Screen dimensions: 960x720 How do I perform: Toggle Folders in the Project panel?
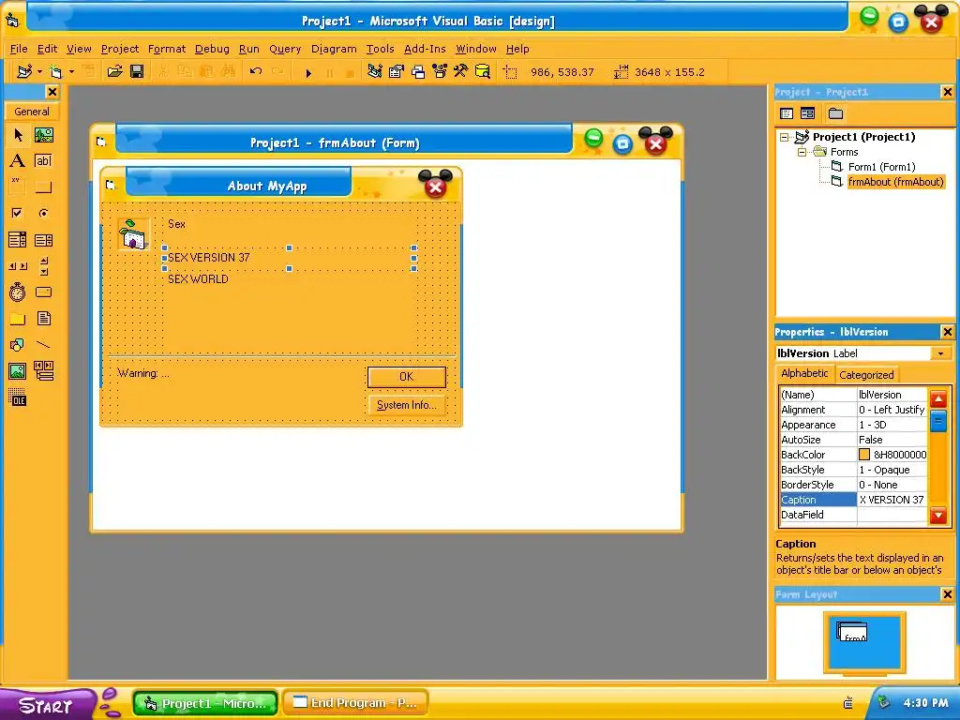coord(835,113)
